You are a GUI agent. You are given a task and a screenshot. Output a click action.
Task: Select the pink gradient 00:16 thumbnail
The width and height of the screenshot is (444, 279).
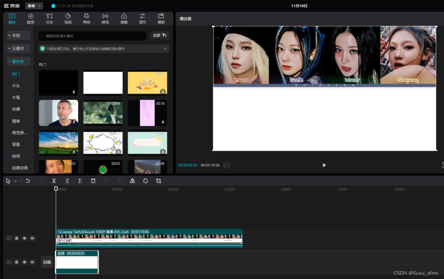click(x=147, y=113)
